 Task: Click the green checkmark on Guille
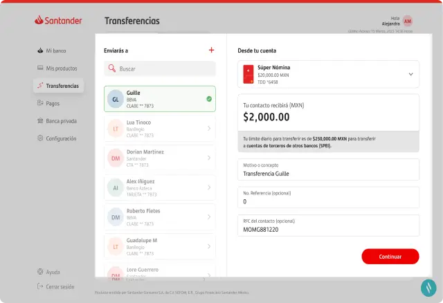[209, 99]
